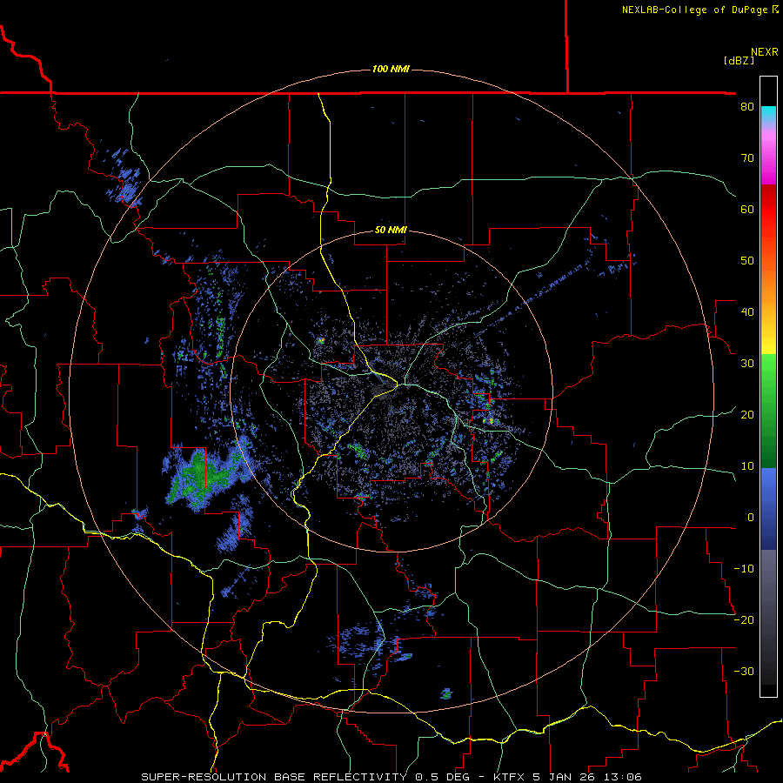Click the 50 value on the dBZ scale
The width and height of the screenshot is (783, 783).
[747, 261]
